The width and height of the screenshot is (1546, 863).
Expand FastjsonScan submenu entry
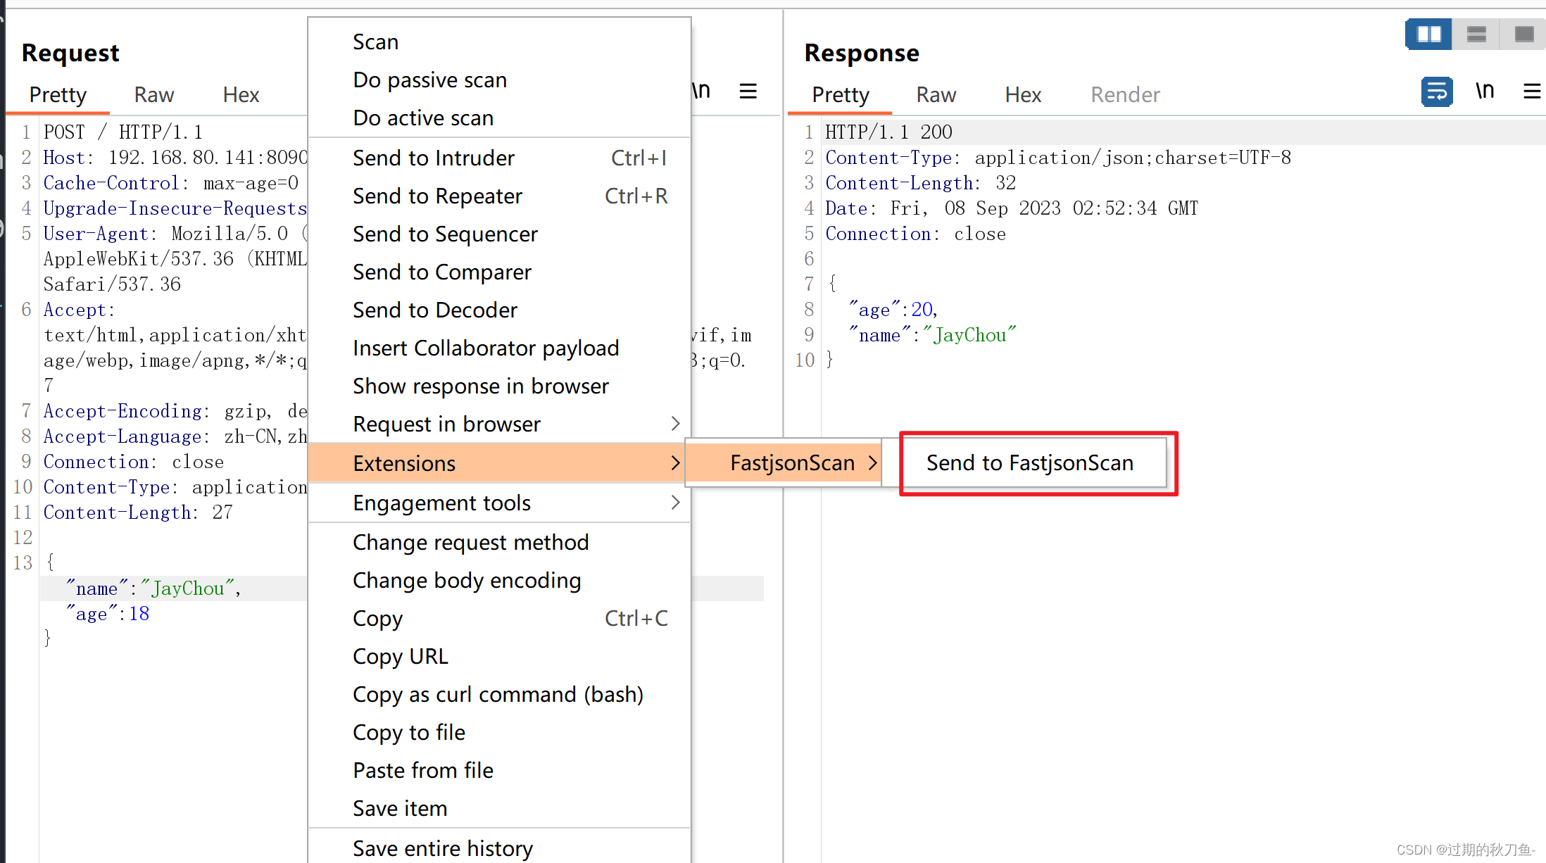pos(784,463)
